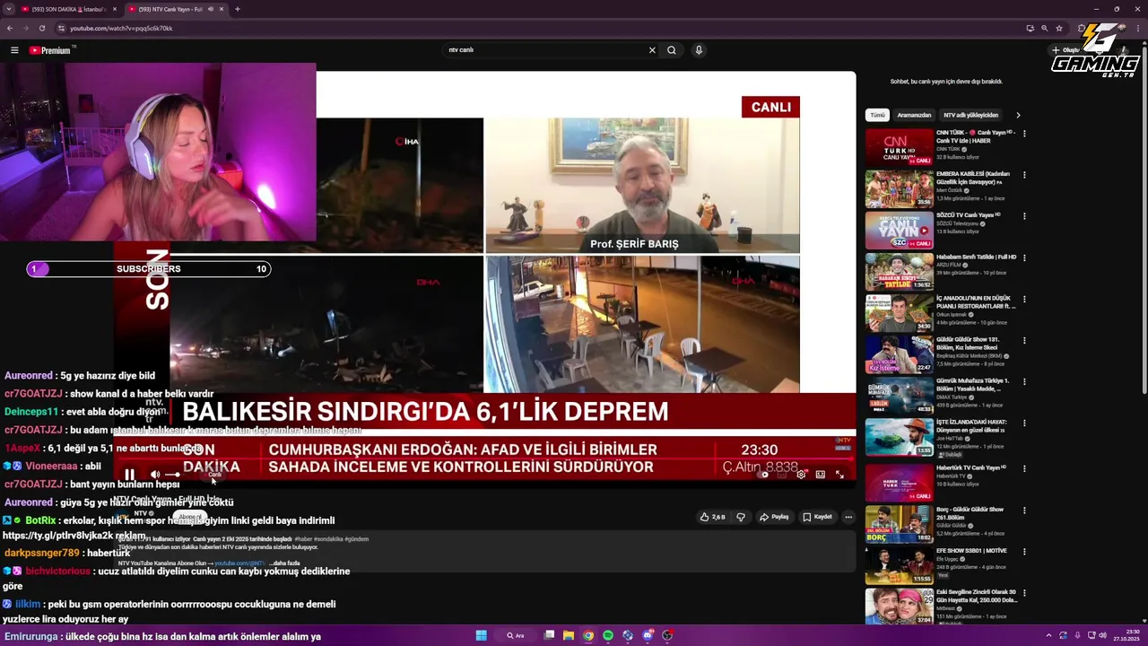Adjust the player volume slider
1148x646 pixels.
pyautogui.click(x=172, y=475)
